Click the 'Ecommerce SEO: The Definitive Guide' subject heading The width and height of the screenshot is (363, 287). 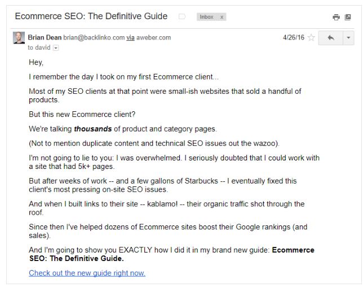91,16
